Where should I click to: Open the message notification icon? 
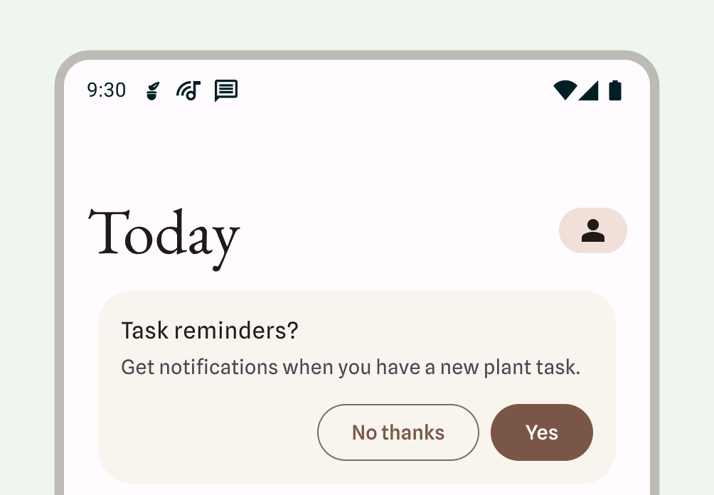(x=226, y=90)
